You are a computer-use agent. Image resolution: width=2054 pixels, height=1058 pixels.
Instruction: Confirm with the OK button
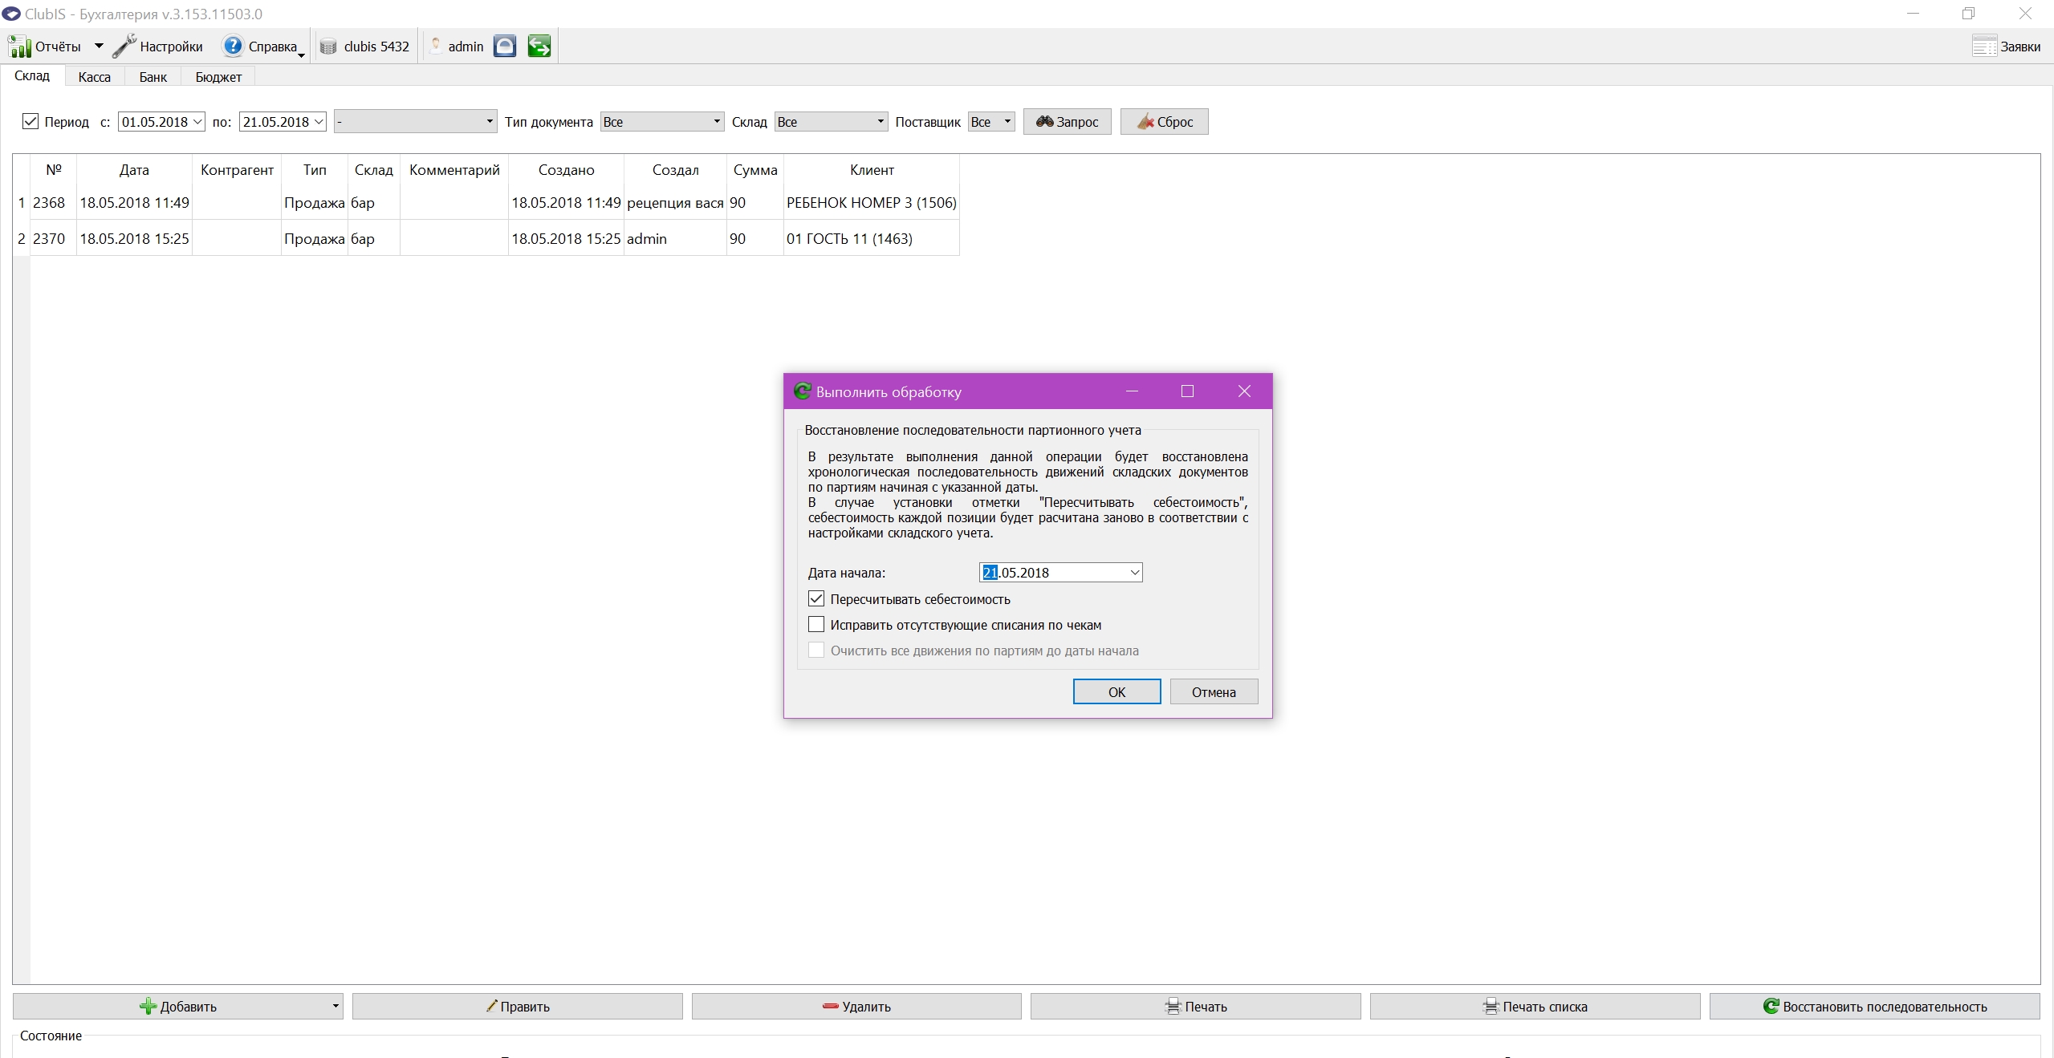pyautogui.click(x=1116, y=692)
